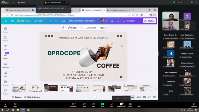Viewport: 199px width, 112px height.
Task: Refresh the browser page
Action: (x=7, y=15)
